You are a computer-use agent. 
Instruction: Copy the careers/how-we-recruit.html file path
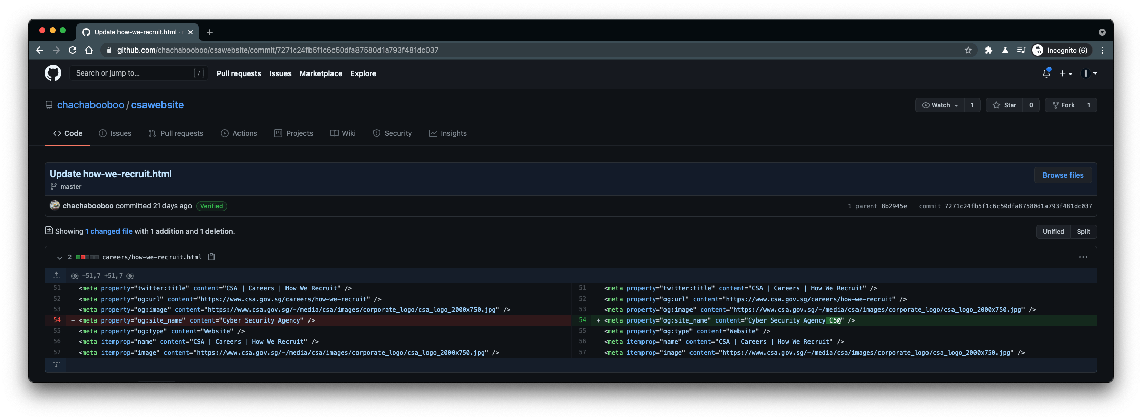(x=211, y=257)
